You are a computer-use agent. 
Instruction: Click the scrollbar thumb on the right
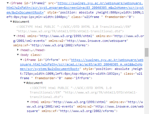click(146, 53)
